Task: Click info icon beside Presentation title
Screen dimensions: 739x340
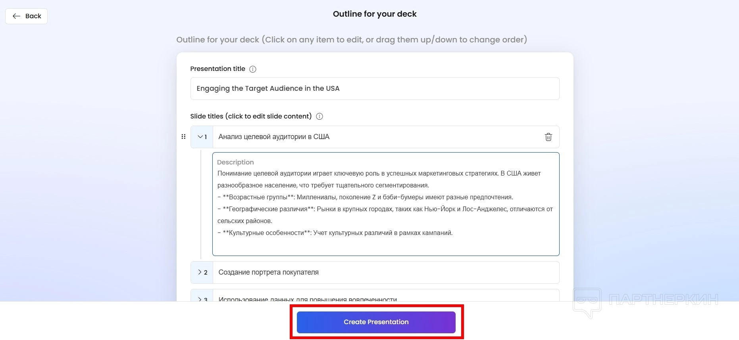Action: pos(252,69)
